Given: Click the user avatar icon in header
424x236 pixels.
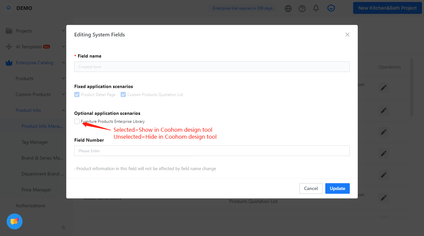Looking at the screenshot, I should [x=331, y=8].
